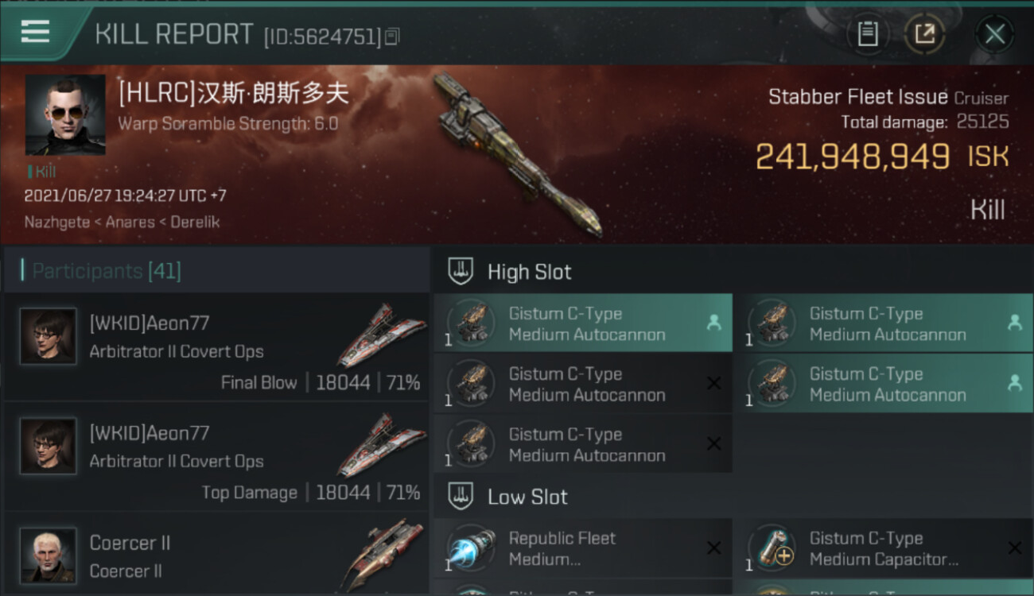The height and width of the screenshot is (596, 1034).
Task: Click the victim name [HLRC] link
Action: (x=234, y=93)
